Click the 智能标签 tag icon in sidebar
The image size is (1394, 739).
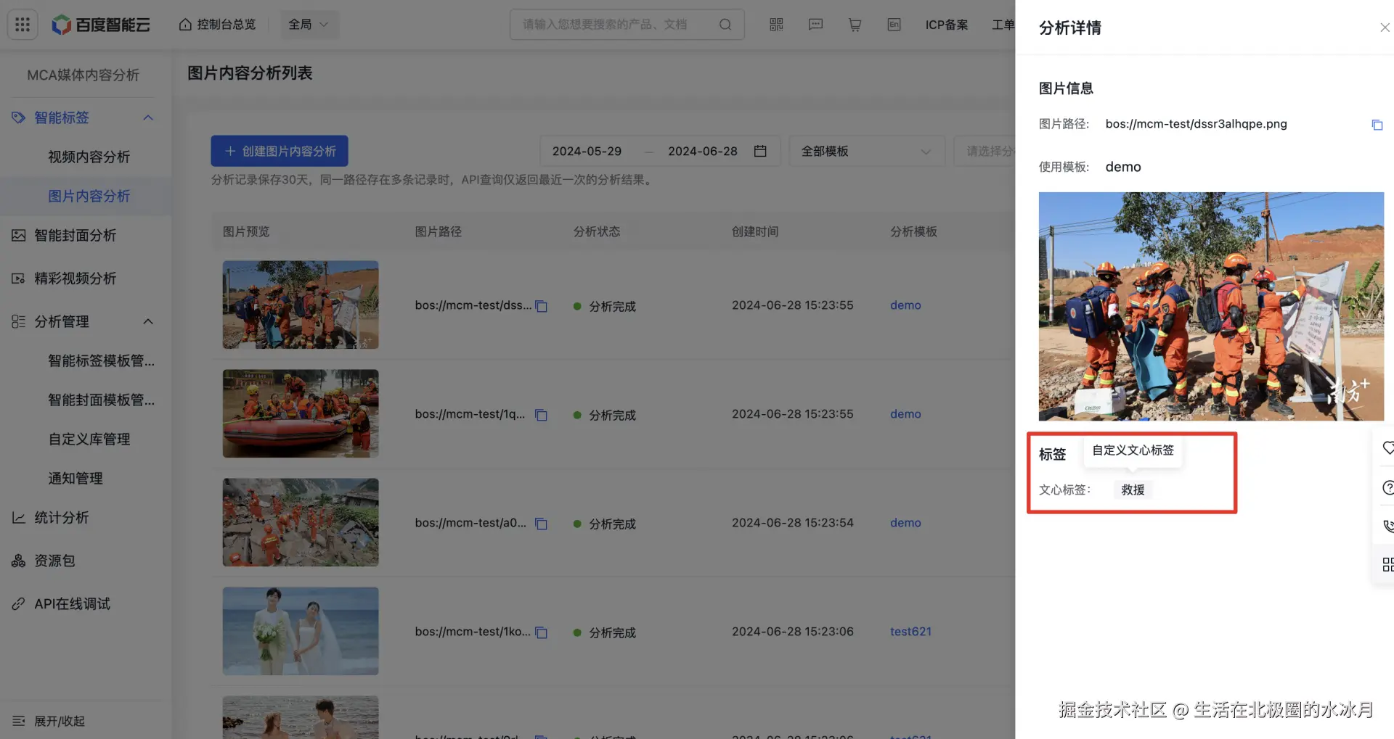(x=18, y=117)
